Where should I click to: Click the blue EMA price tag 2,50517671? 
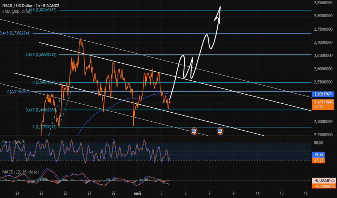[x=323, y=94]
